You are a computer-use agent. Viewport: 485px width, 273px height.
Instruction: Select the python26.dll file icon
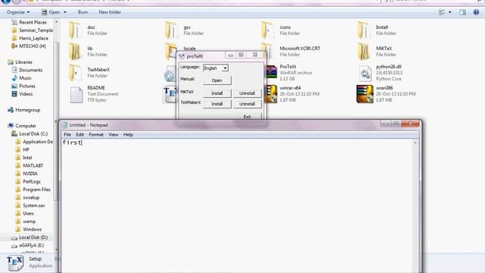click(365, 74)
